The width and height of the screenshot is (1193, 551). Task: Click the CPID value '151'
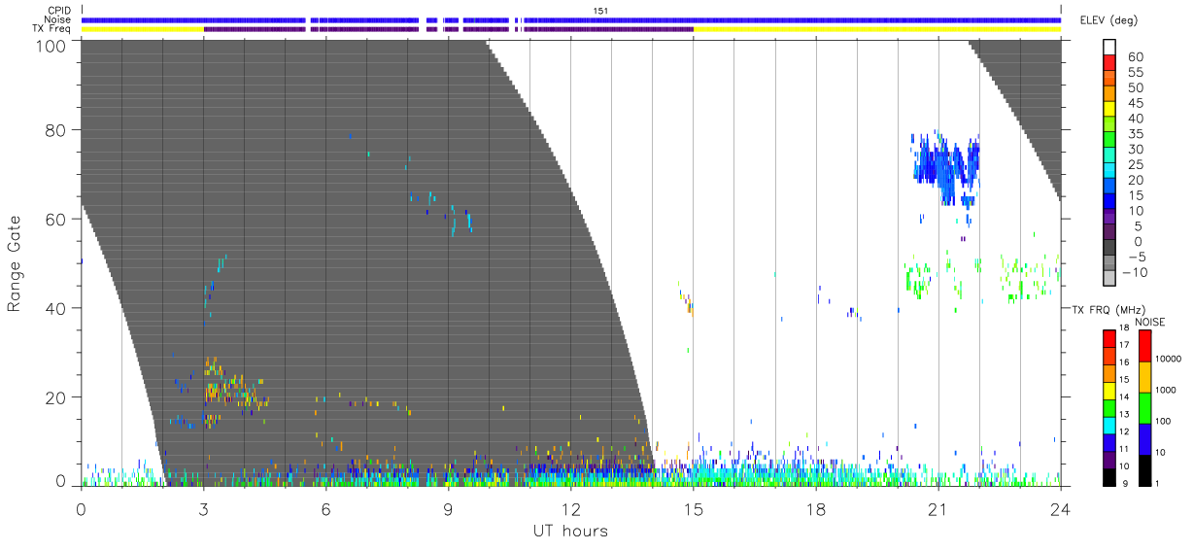[x=601, y=11]
